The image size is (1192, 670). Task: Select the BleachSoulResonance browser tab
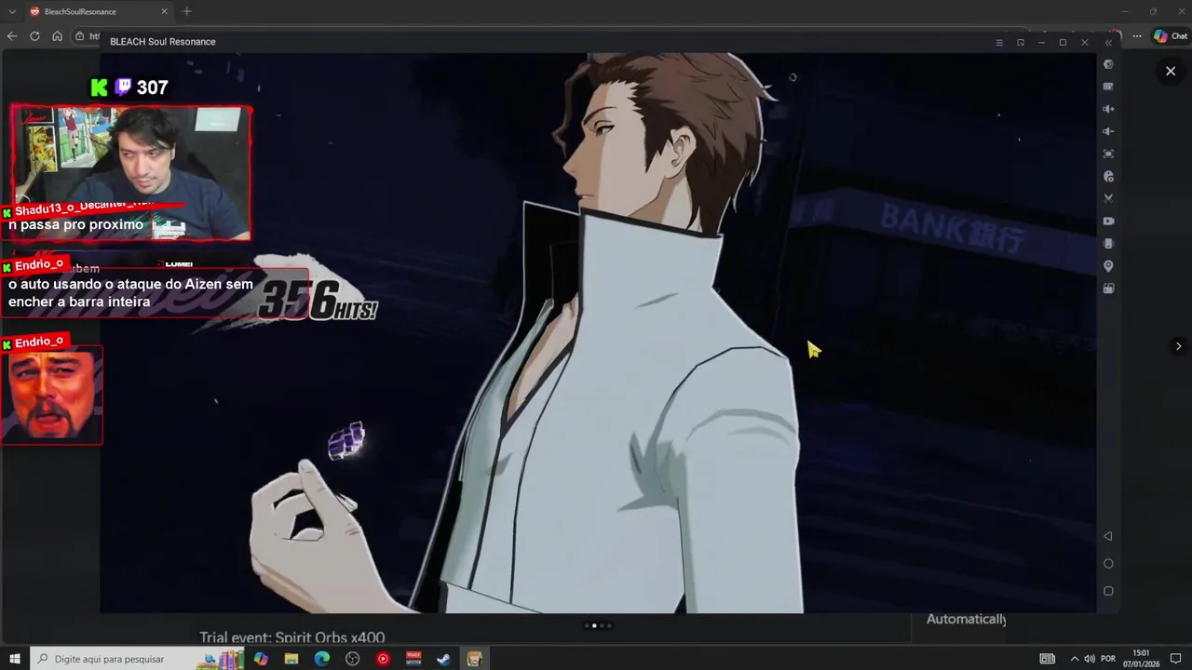point(98,11)
